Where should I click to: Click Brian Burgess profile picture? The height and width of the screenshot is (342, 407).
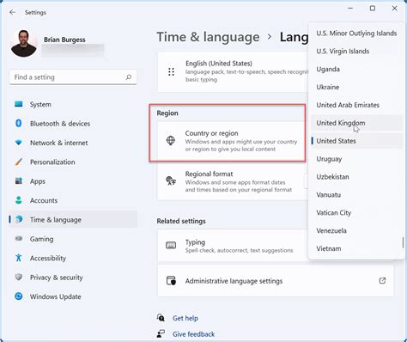coord(24,43)
